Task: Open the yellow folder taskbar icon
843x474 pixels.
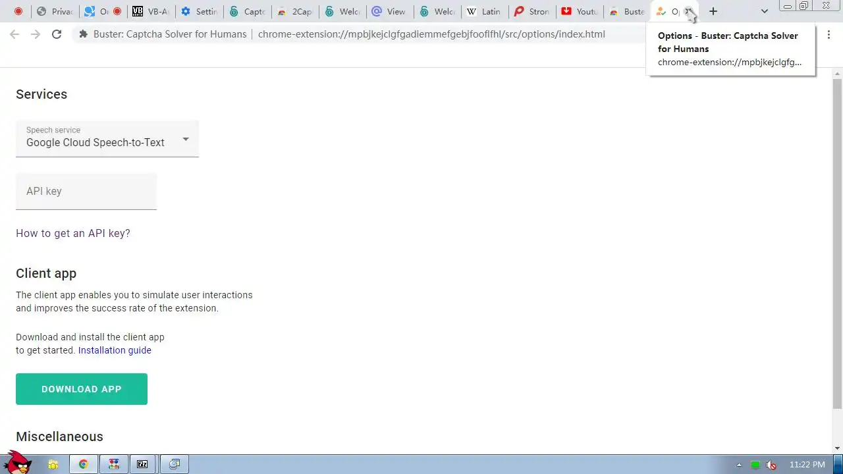Action: tap(53, 464)
